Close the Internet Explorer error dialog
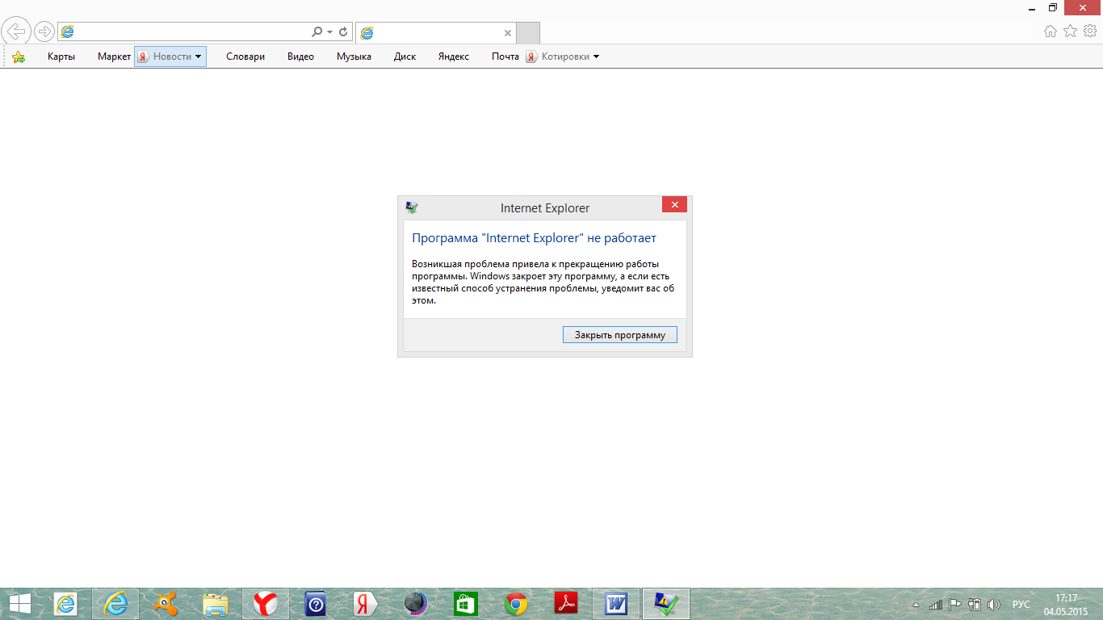The width and height of the screenshot is (1103, 620). tap(674, 205)
